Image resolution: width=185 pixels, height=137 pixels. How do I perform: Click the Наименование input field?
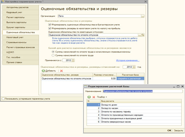143,91
